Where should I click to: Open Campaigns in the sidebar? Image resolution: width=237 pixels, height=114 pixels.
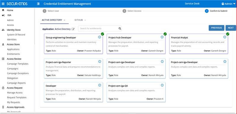12,69
